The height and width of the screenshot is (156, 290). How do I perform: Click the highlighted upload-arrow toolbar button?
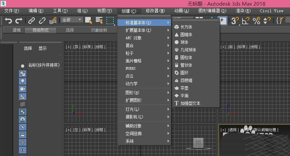(223, 21)
